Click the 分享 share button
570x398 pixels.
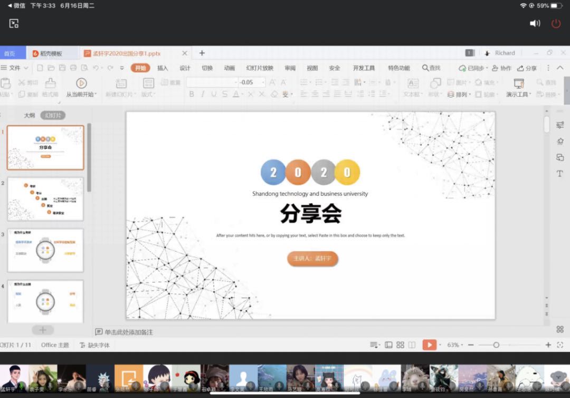click(527, 68)
